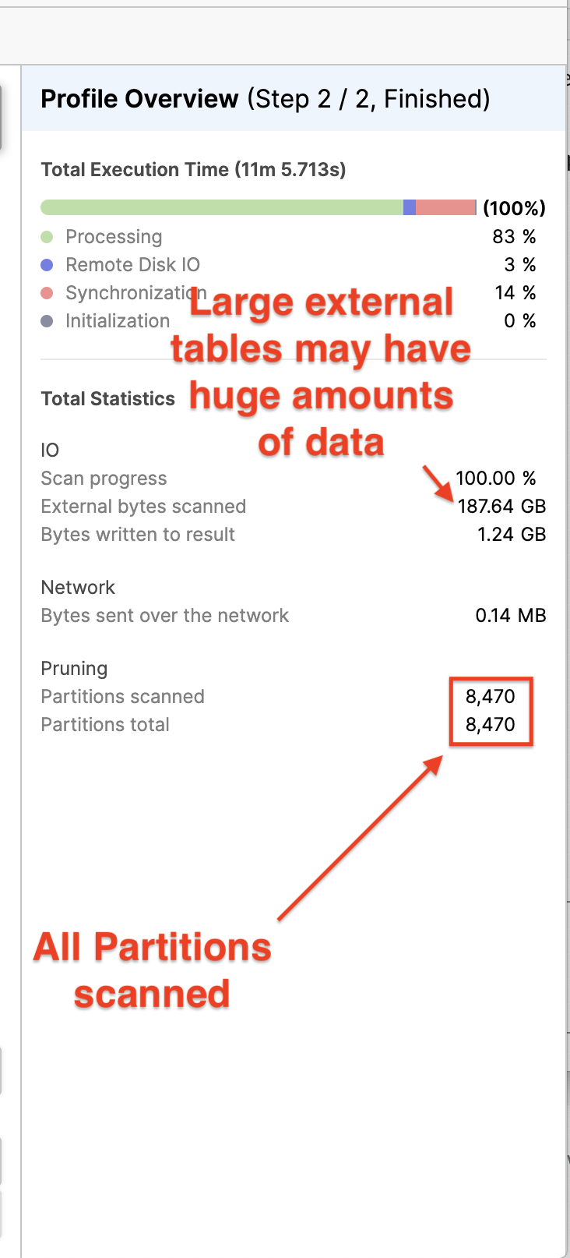Click the External bytes scanned label
Screen dimensions: 570x1258
[143, 507]
